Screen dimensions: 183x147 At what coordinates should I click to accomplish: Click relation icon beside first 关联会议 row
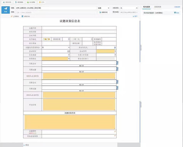pyautogui.click(x=117, y=63)
